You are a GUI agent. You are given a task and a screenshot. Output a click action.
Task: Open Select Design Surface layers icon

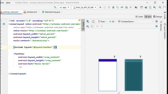click(x=87, y=21)
